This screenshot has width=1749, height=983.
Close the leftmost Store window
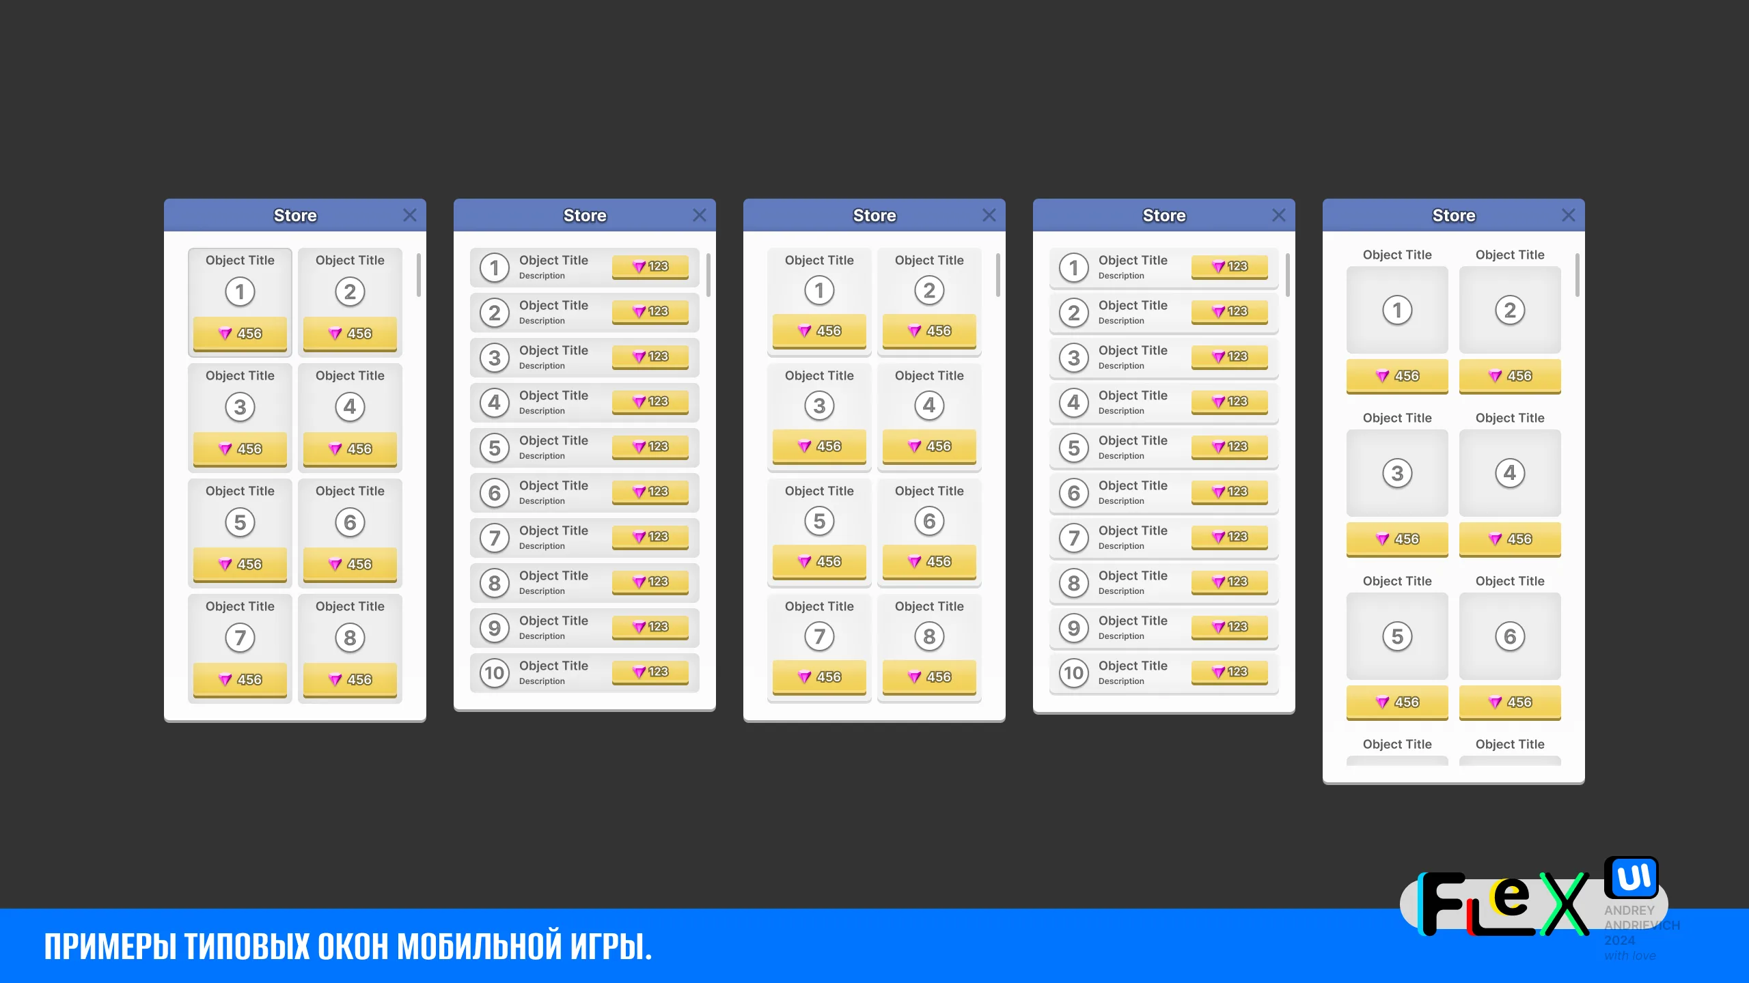coord(409,216)
